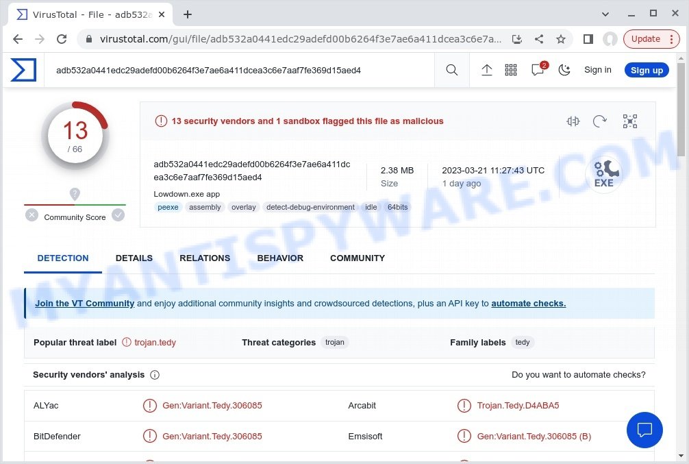The height and width of the screenshot is (464, 689).
Task: Click the Sign up button
Action: tap(647, 70)
